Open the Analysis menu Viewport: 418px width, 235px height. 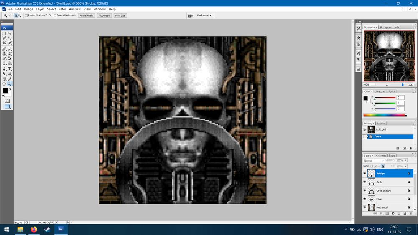point(75,9)
